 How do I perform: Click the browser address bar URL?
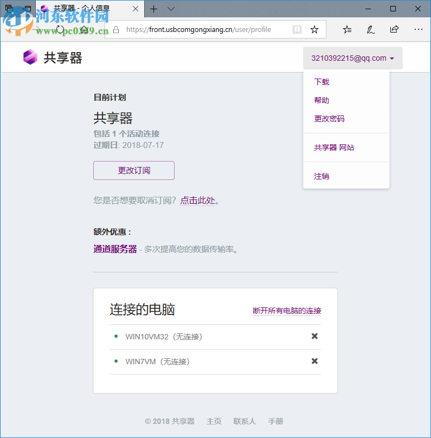198,30
